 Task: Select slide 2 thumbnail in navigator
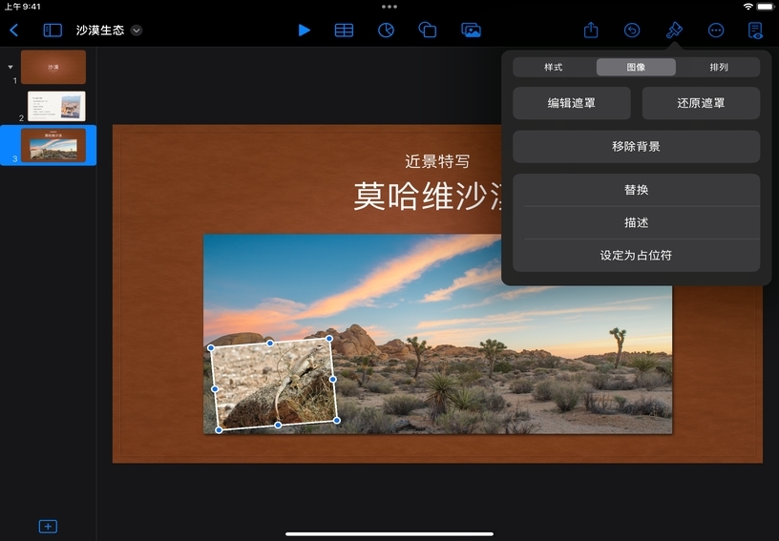(56, 106)
